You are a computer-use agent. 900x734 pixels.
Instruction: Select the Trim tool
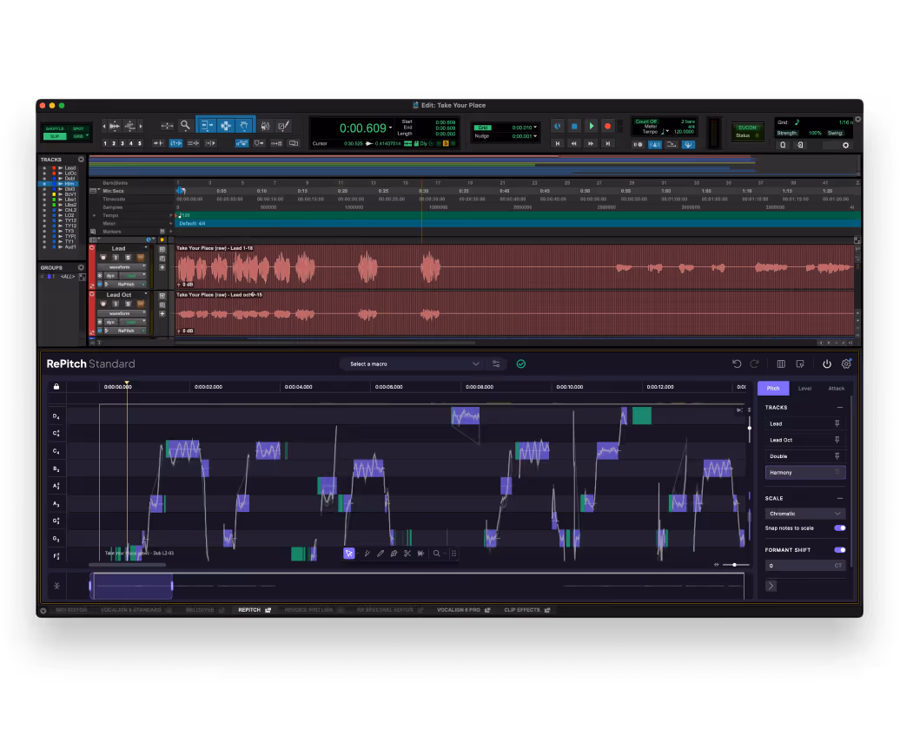[x=208, y=125]
